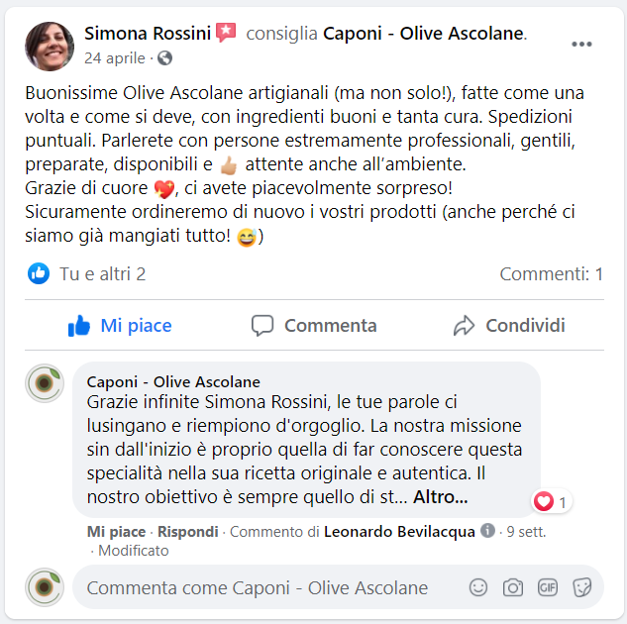Expand the comment with Altro...
Screen dimensions: 627x624
tap(440, 497)
